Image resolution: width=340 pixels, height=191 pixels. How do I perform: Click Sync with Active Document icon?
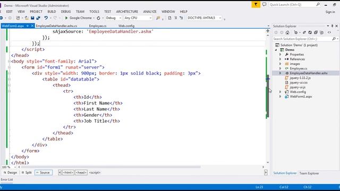pos(304,32)
